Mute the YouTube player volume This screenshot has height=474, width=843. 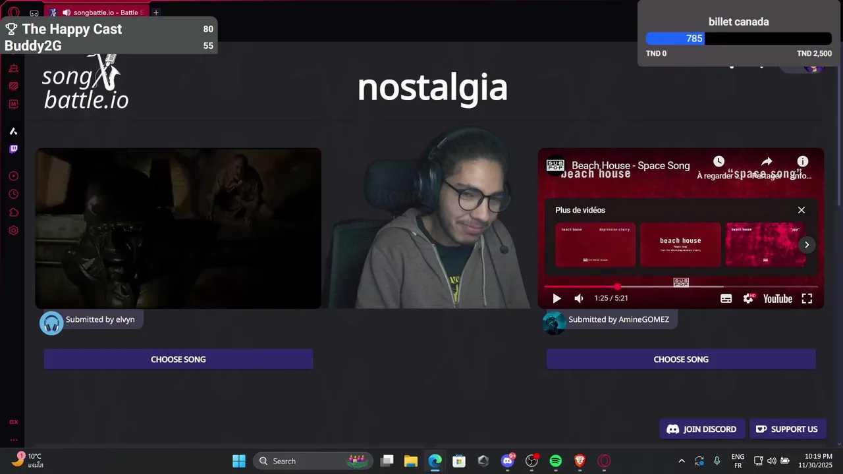click(x=579, y=298)
